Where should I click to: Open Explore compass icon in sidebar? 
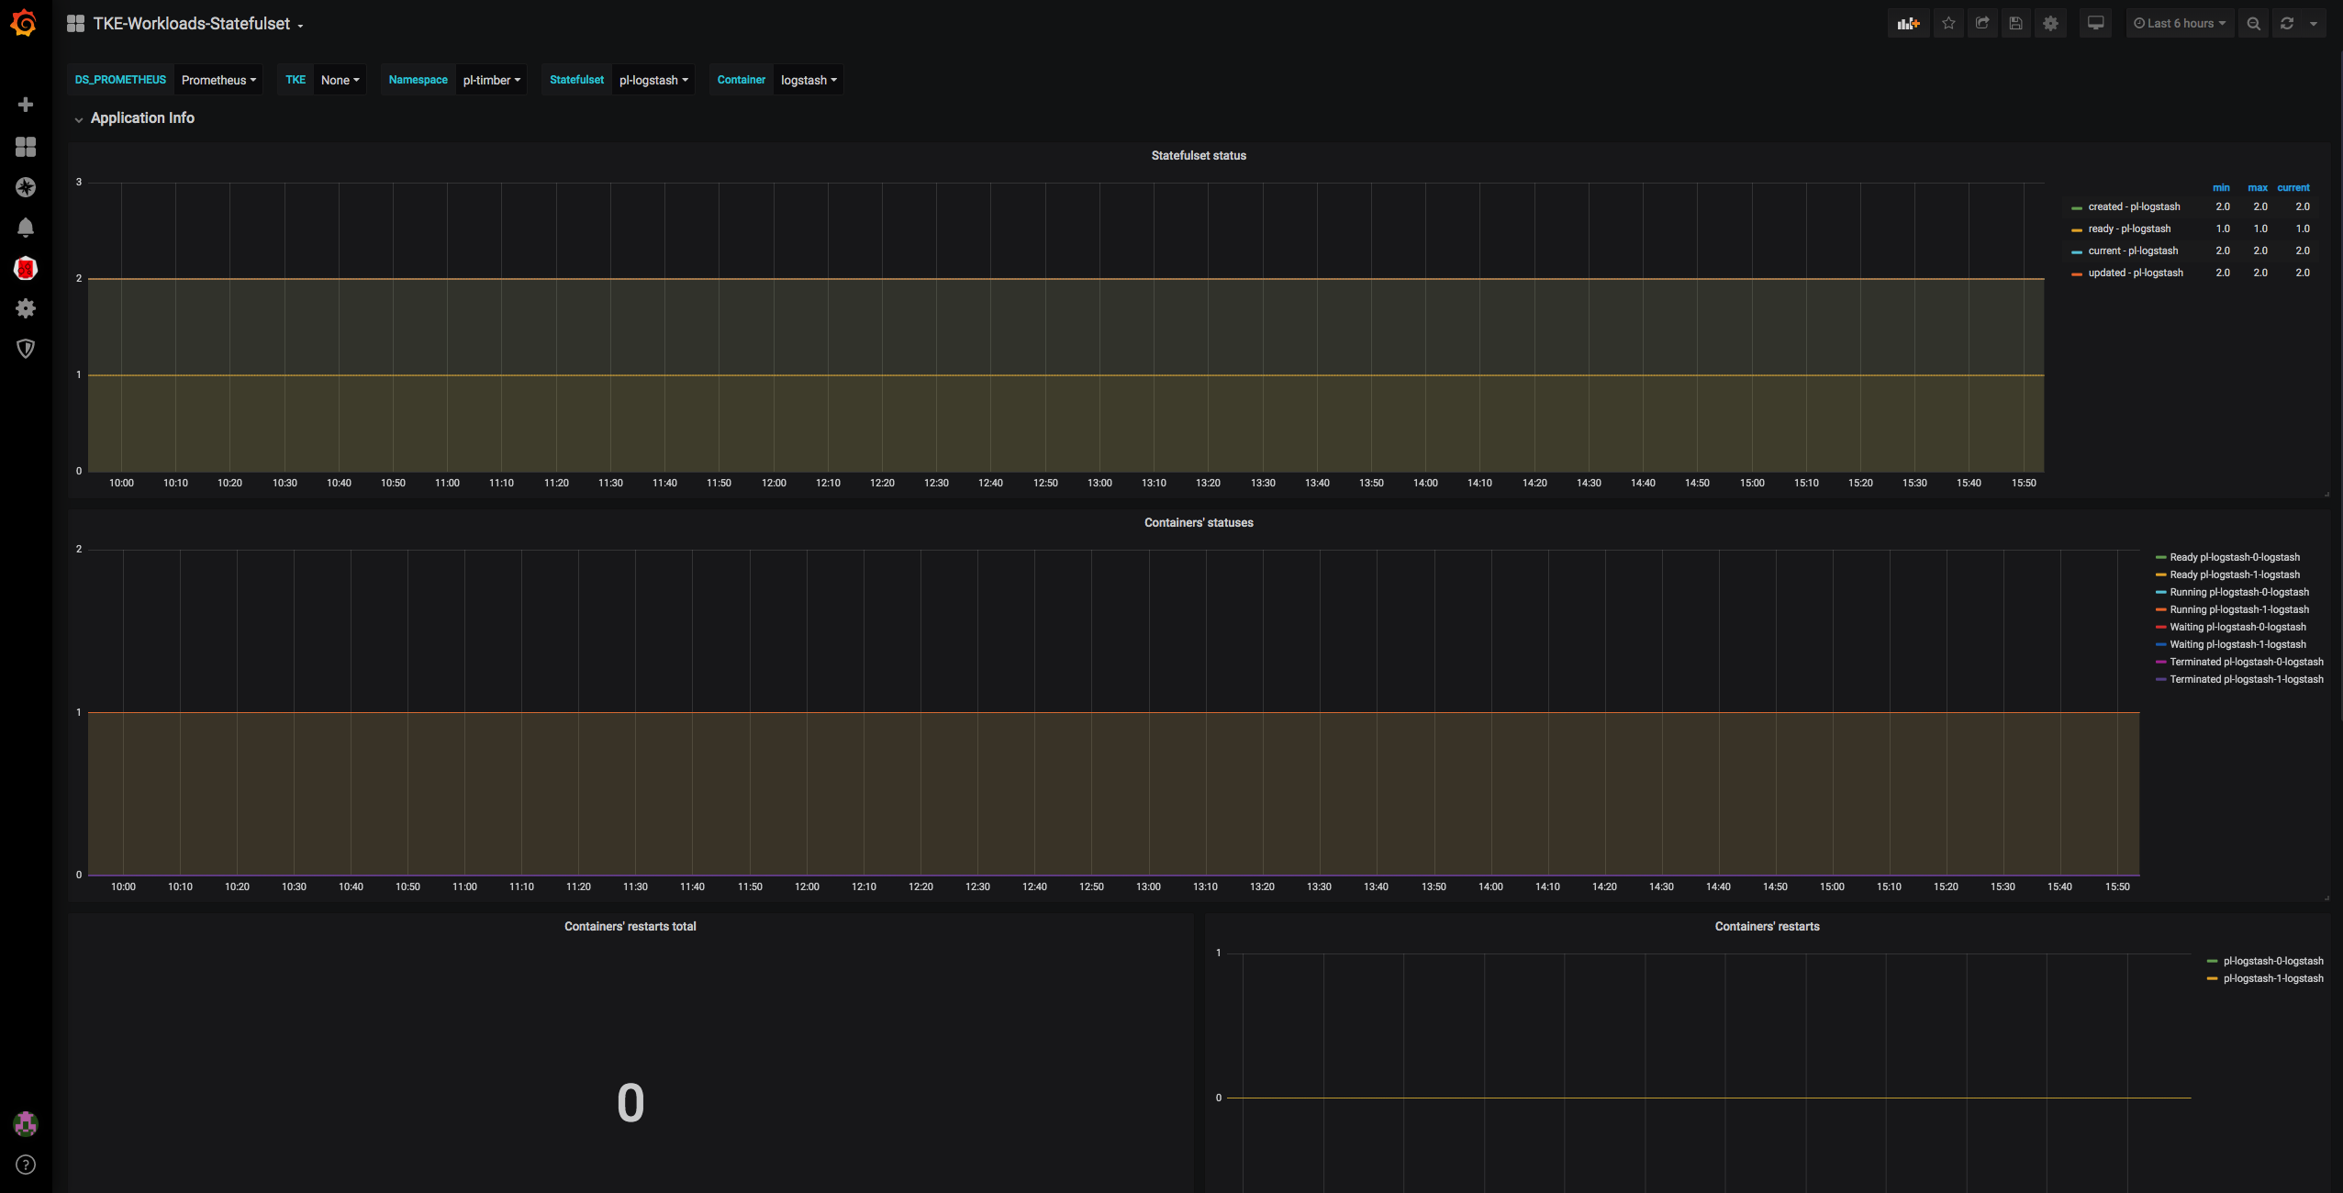(26, 187)
